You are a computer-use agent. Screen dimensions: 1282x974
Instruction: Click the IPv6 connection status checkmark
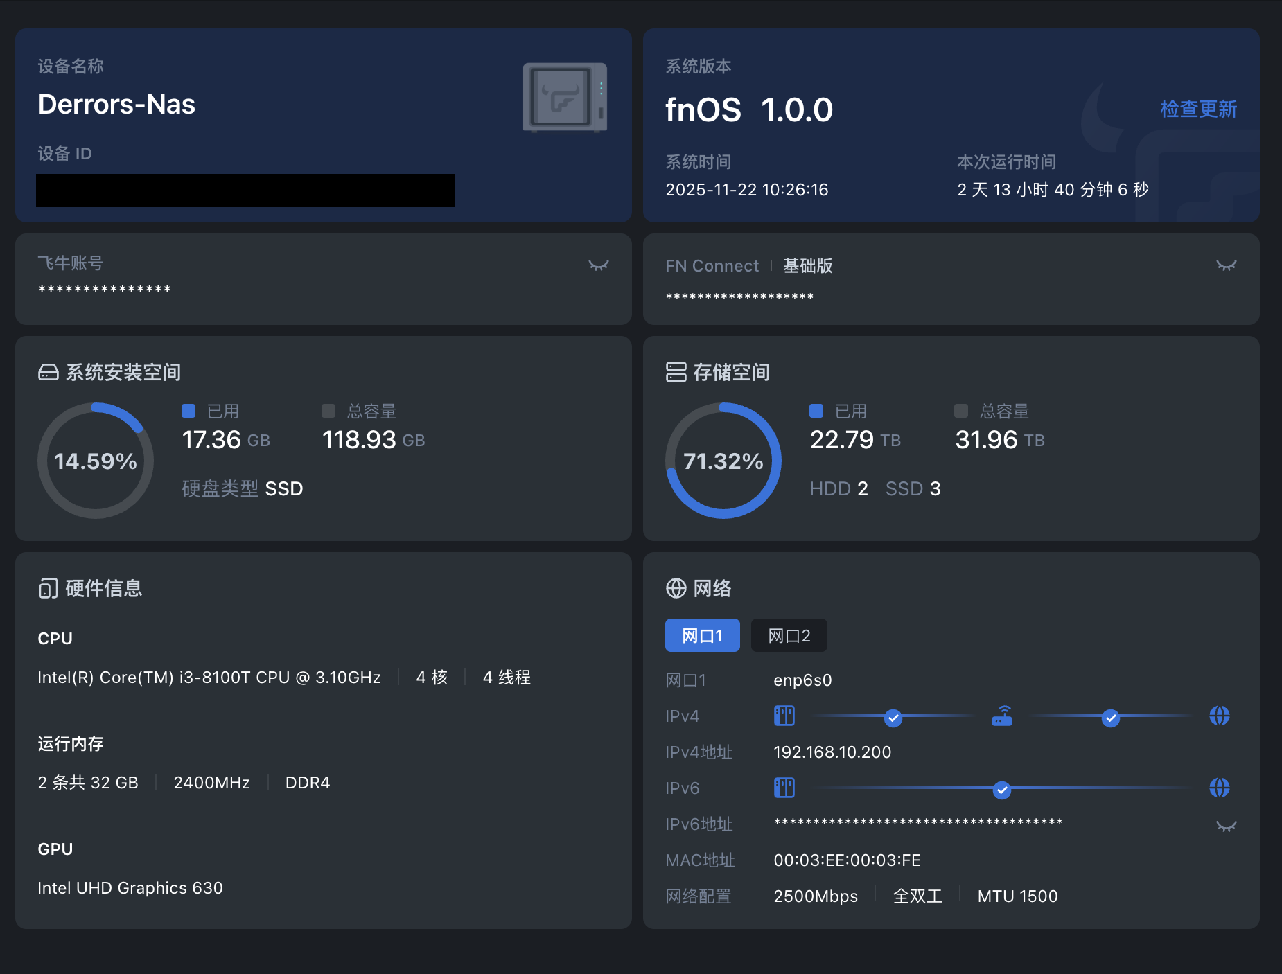pos(1001,790)
